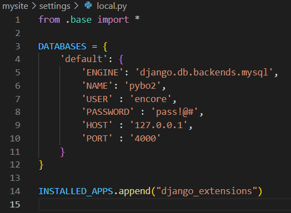Click the '127.0.0.1' value

(x=159, y=125)
